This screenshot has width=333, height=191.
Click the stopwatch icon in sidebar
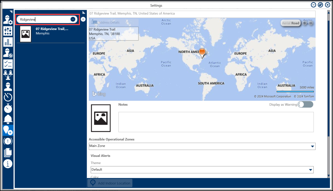pyautogui.click(x=8, y=108)
